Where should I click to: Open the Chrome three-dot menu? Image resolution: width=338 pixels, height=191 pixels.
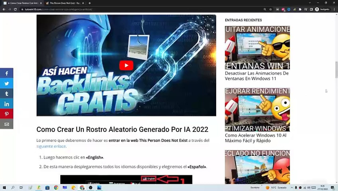334,9
